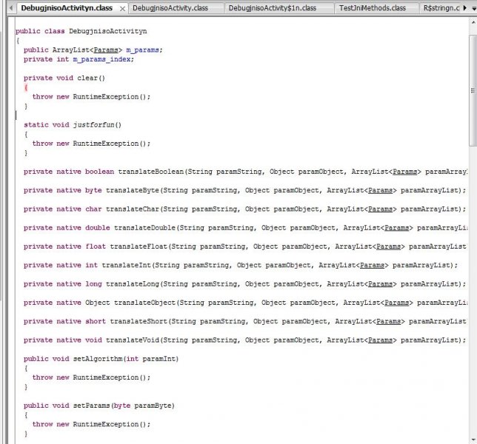Screen dimensions: 477x444
Task: Click RuntimeException in the justforfun body
Action: pyautogui.click(x=106, y=144)
